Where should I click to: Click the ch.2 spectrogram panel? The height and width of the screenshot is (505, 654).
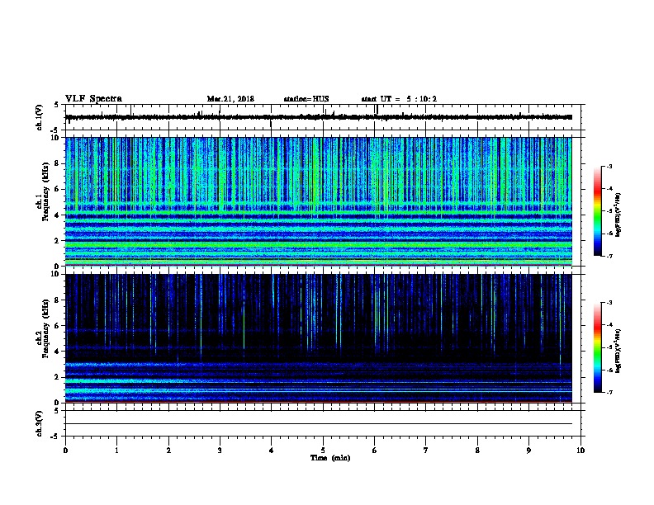click(319, 338)
